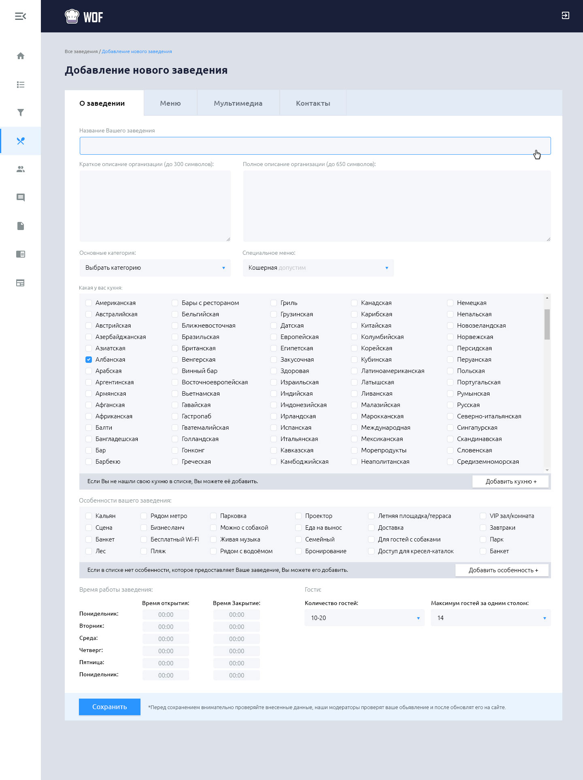Check the Китайская cuisine checkbox

coord(354,326)
